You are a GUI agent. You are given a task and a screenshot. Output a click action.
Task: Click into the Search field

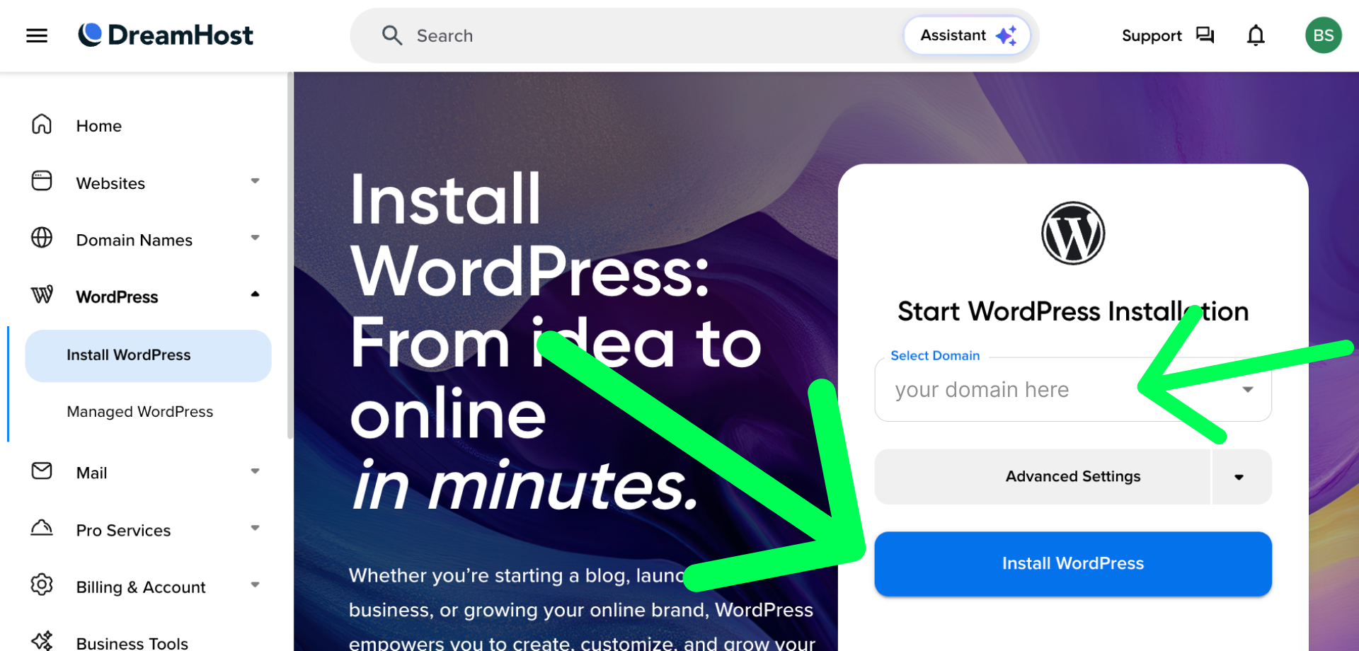coord(637,35)
